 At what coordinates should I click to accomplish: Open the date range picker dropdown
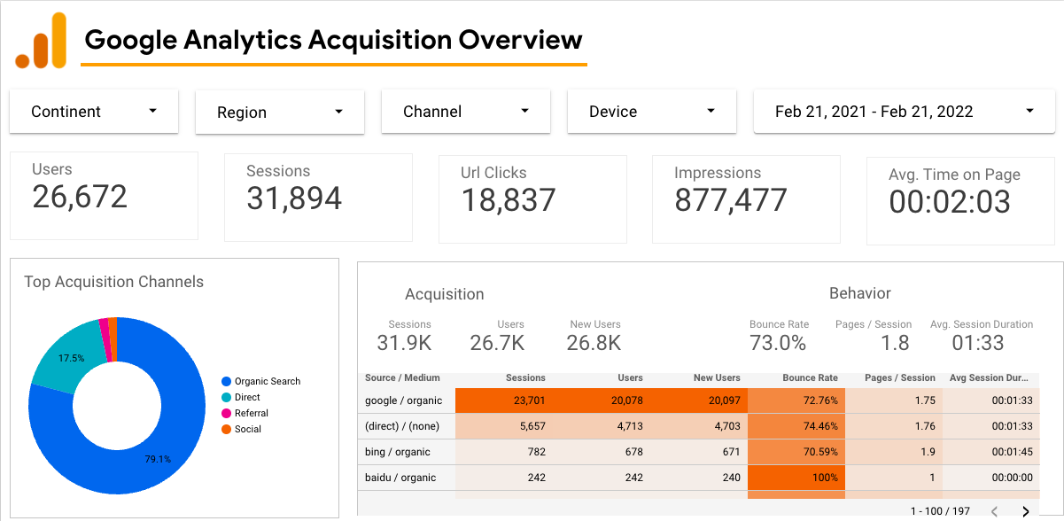point(905,112)
